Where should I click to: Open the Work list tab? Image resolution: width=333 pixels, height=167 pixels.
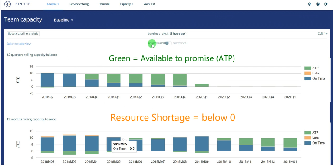(149, 4)
